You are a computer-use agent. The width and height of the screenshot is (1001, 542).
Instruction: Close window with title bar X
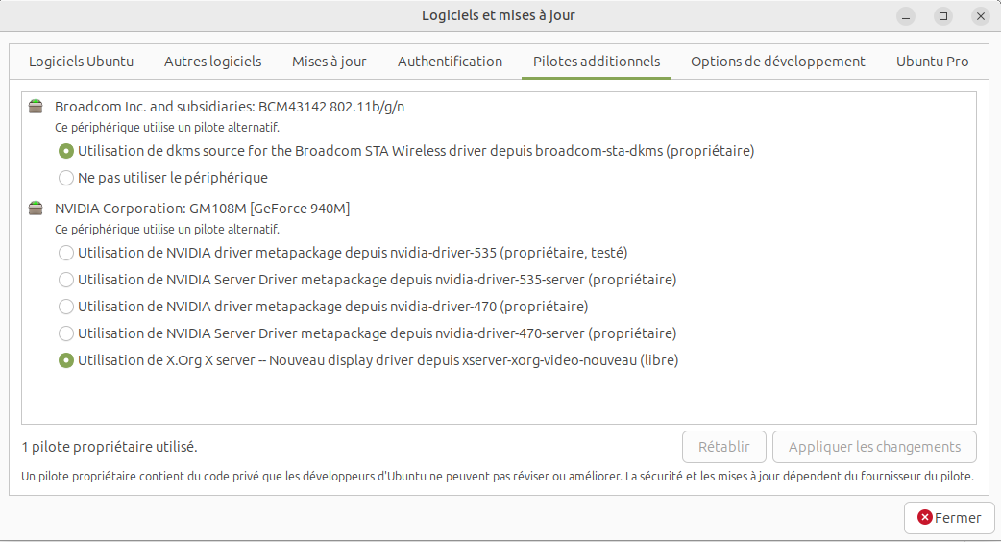[x=981, y=16]
